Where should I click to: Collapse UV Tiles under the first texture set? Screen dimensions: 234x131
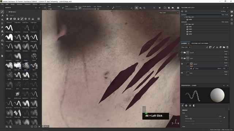point(184,17)
